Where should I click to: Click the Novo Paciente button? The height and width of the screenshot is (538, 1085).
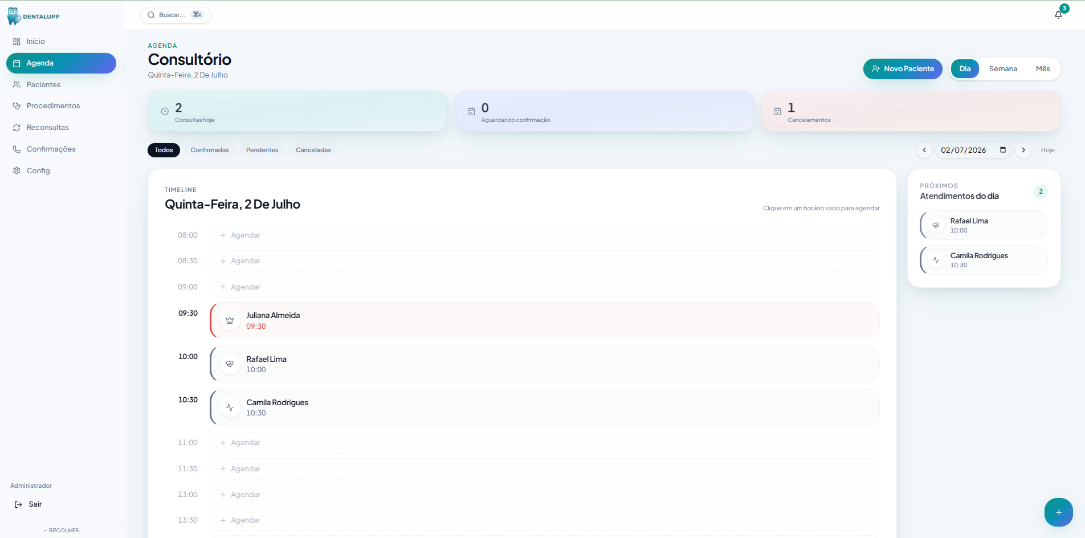903,69
